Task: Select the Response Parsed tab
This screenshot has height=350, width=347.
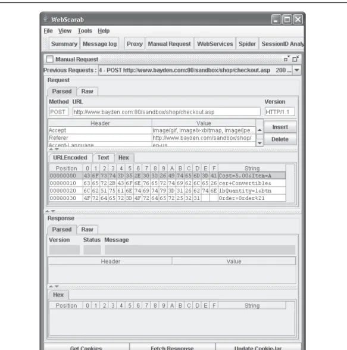Action: point(62,230)
